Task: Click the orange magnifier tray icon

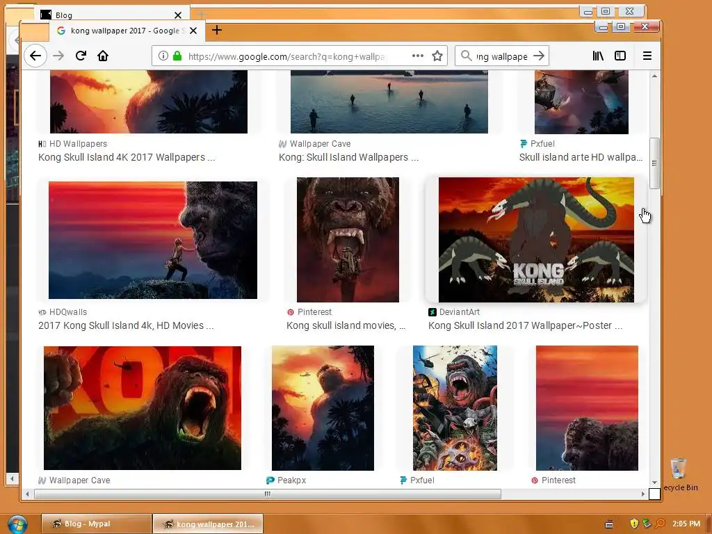Action: click(x=661, y=524)
